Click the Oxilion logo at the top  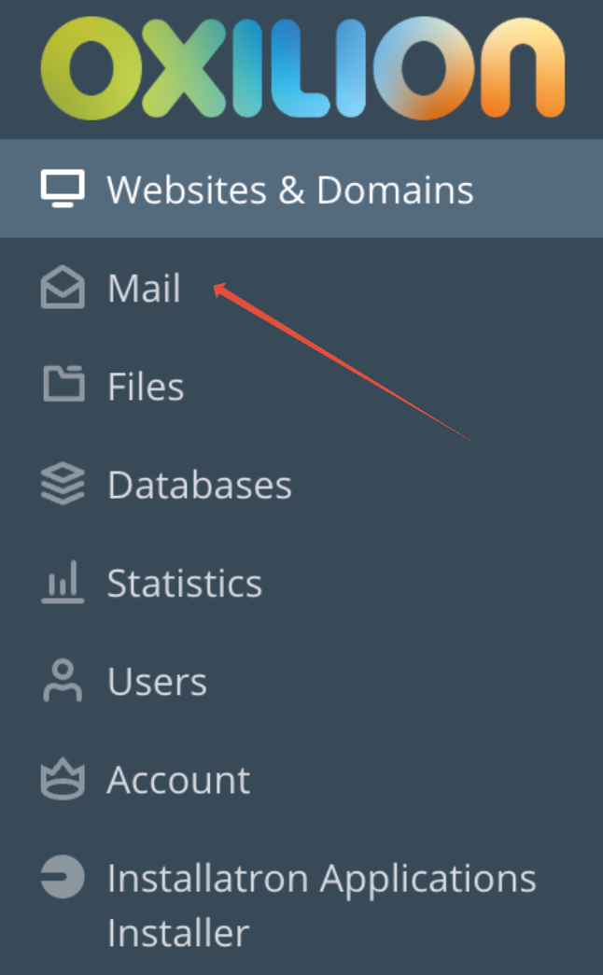coord(302,68)
